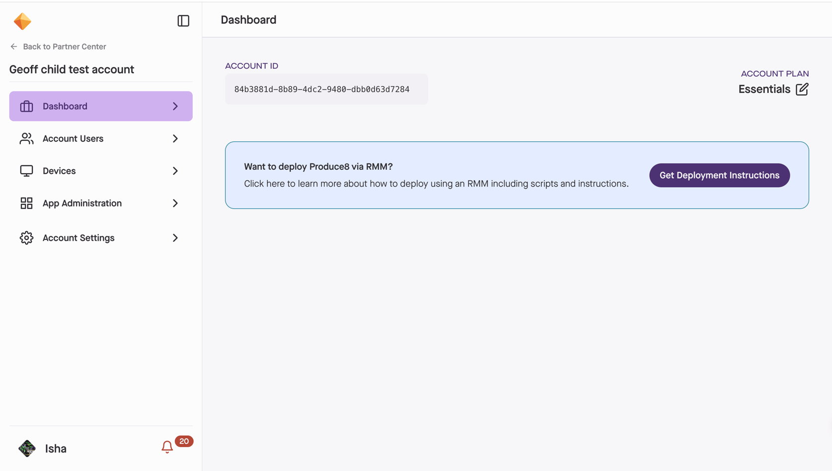Expand the Devices section chevron
Screen dimensions: 832x471
pyautogui.click(x=175, y=170)
